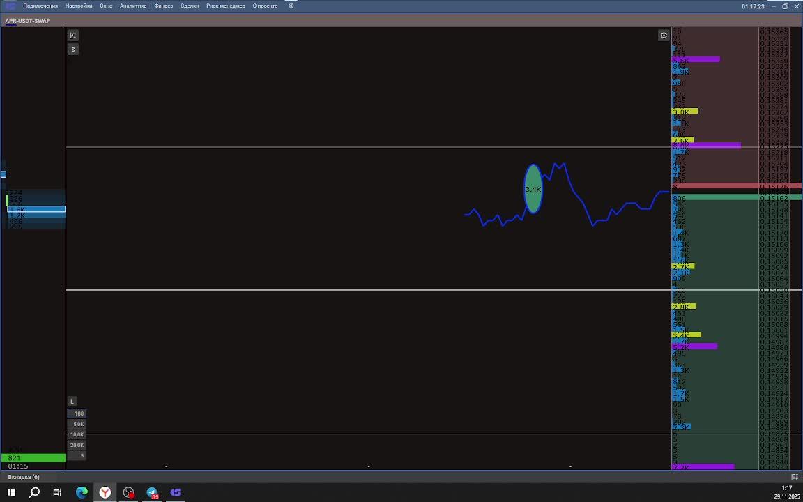This screenshot has width=803, height=502.
Task: Launch Microsoft Edge from taskbar
Action: [x=82, y=493]
